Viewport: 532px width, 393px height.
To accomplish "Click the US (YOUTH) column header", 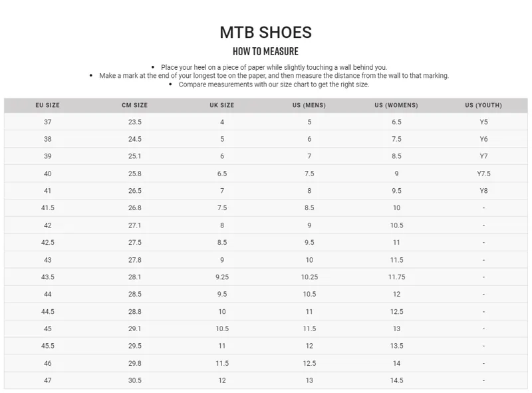I will pos(483,105).
